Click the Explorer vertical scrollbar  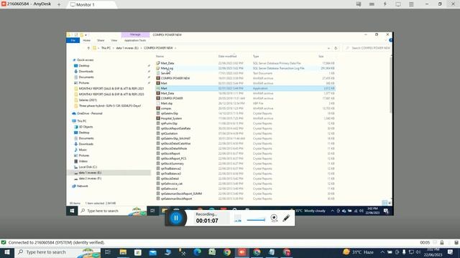pos(390,85)
